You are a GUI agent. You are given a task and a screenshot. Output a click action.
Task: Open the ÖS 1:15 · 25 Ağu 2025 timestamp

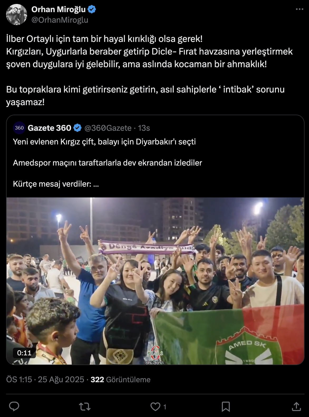point(45,380)
